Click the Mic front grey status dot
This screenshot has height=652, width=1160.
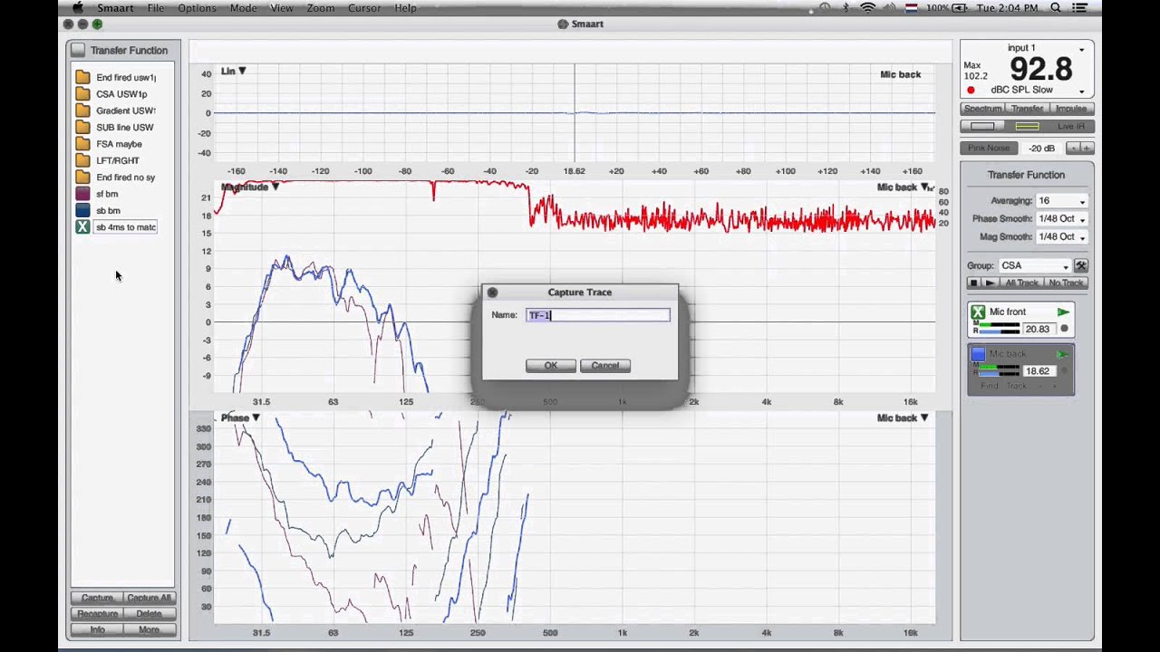(1064, 329)
